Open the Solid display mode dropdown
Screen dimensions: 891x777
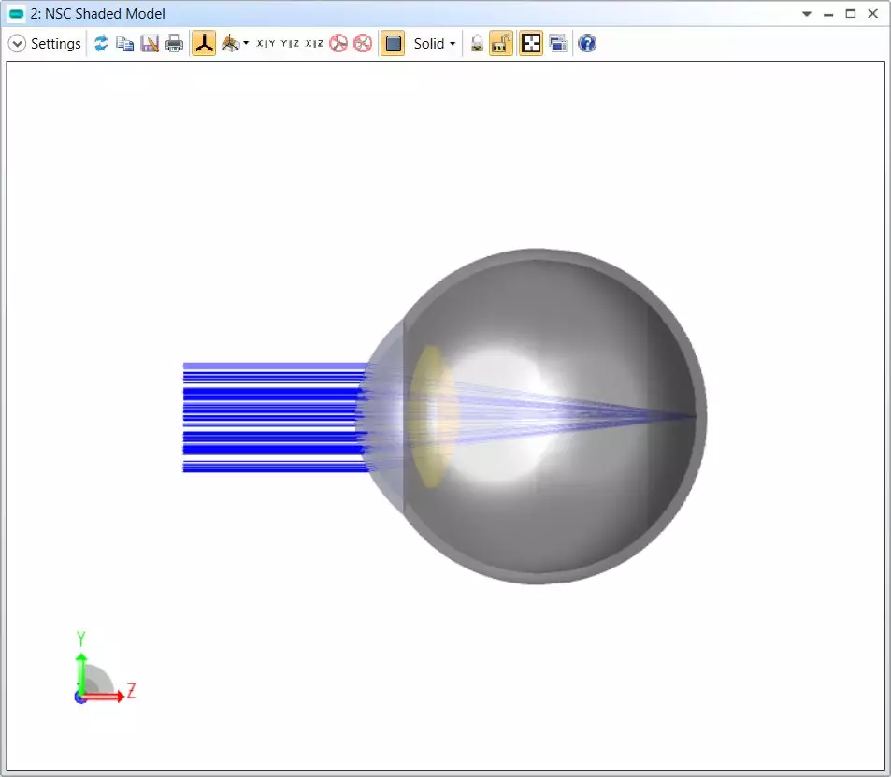[435, 44]
